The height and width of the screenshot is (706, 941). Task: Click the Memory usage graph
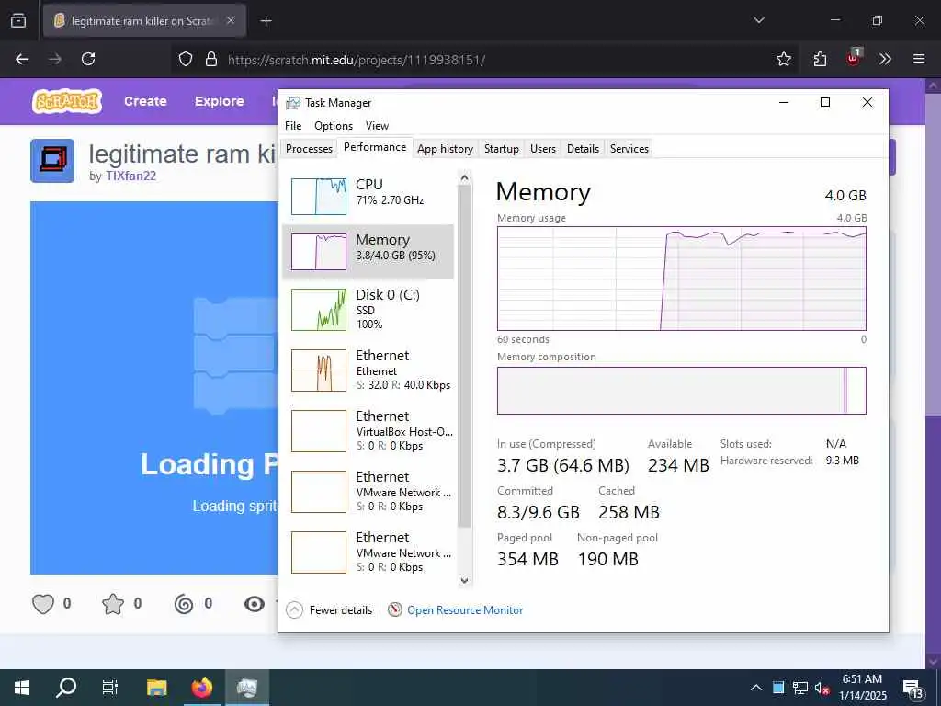click(x=681, y=279)
